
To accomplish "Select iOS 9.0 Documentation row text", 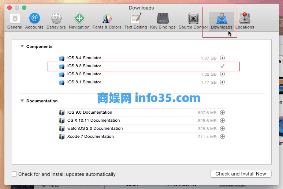I will click(x=90, y=112).
